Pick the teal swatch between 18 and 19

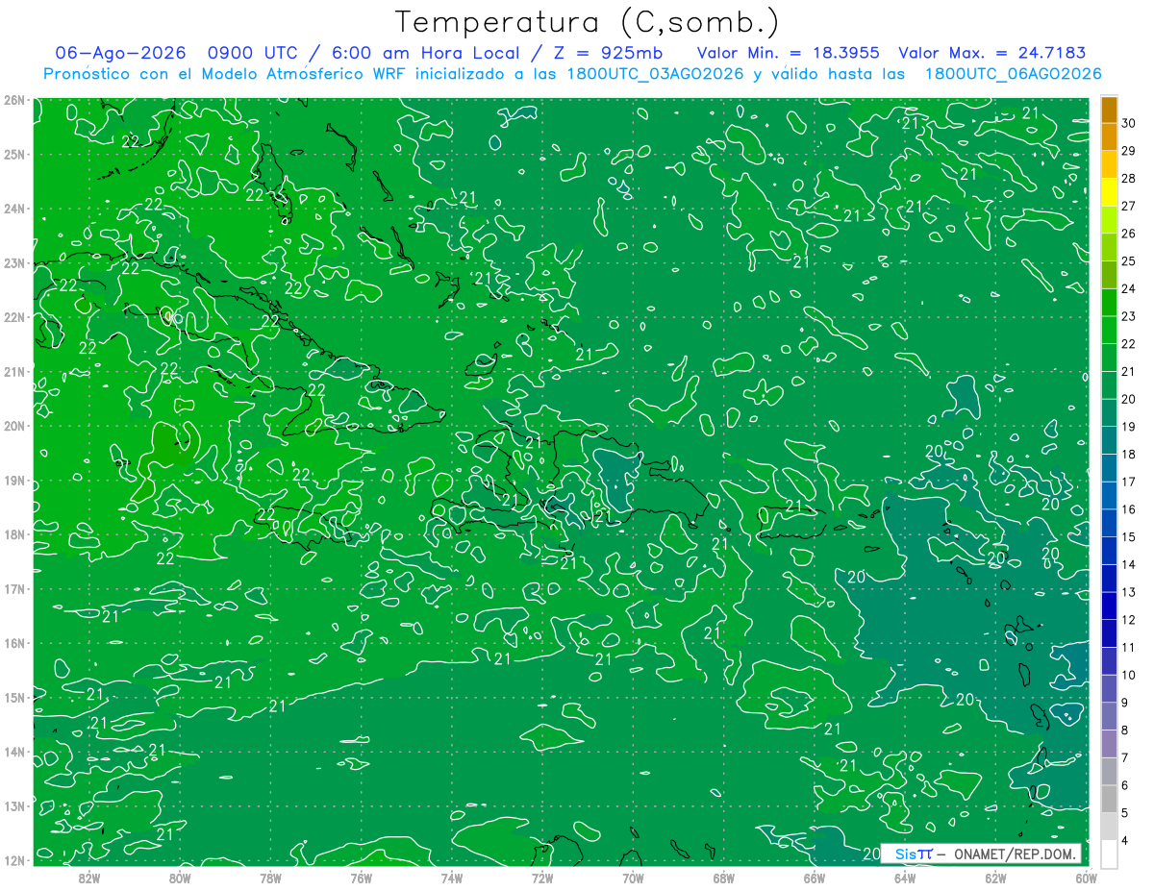point(1109,440)
